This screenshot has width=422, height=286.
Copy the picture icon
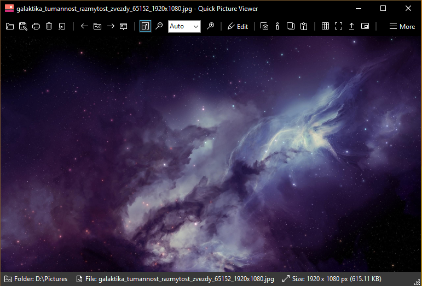291,26
